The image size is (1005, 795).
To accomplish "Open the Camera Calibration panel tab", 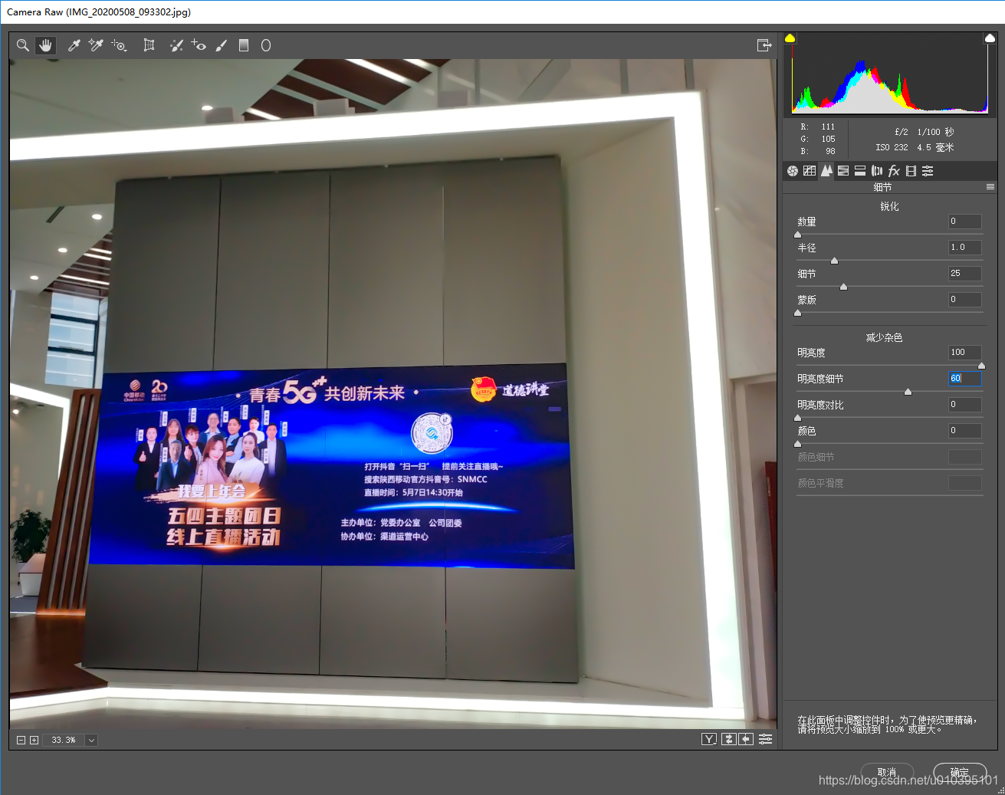I will tap(911, 171).
